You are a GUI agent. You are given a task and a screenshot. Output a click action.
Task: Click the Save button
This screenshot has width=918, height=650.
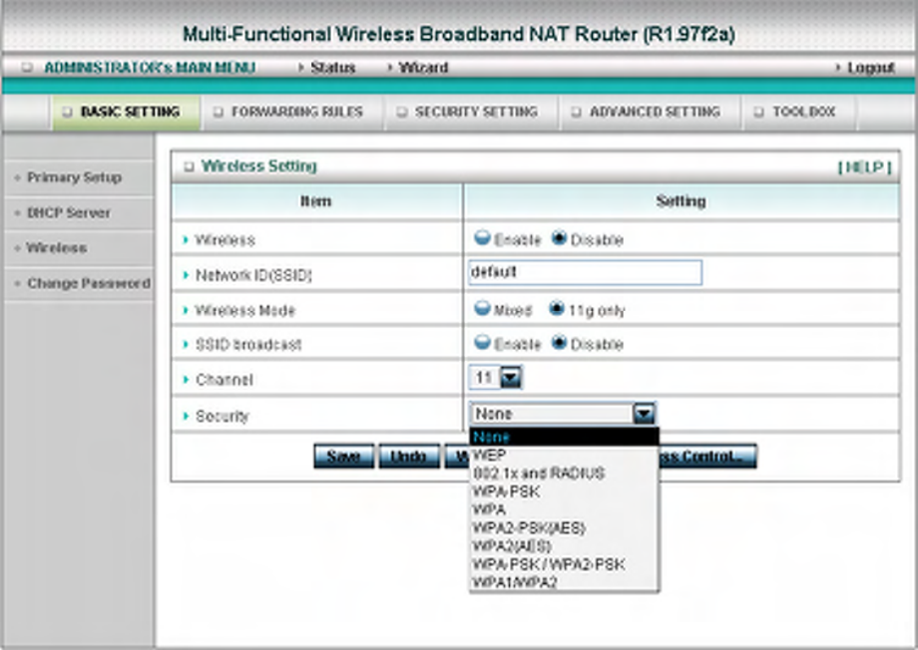pyautogui.click(x=343, y=457)
